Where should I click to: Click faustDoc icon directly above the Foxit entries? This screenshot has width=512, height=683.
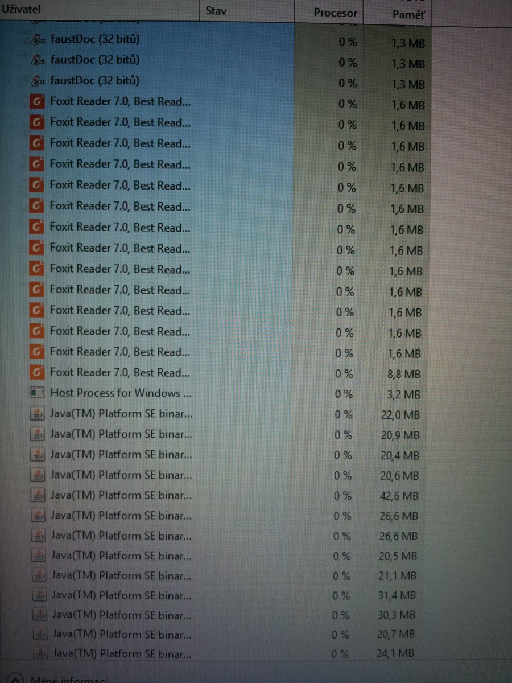(37, 80)
